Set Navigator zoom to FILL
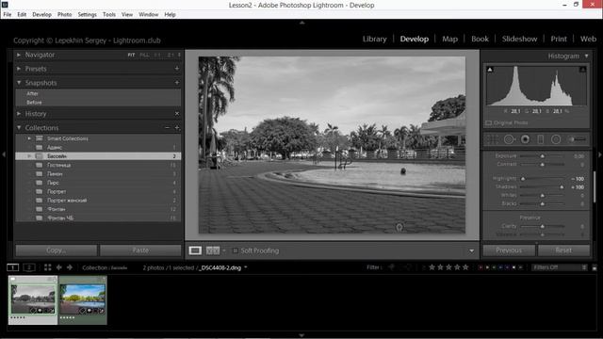The width and height of the screenshot is (603, 339). click(144, 55)
